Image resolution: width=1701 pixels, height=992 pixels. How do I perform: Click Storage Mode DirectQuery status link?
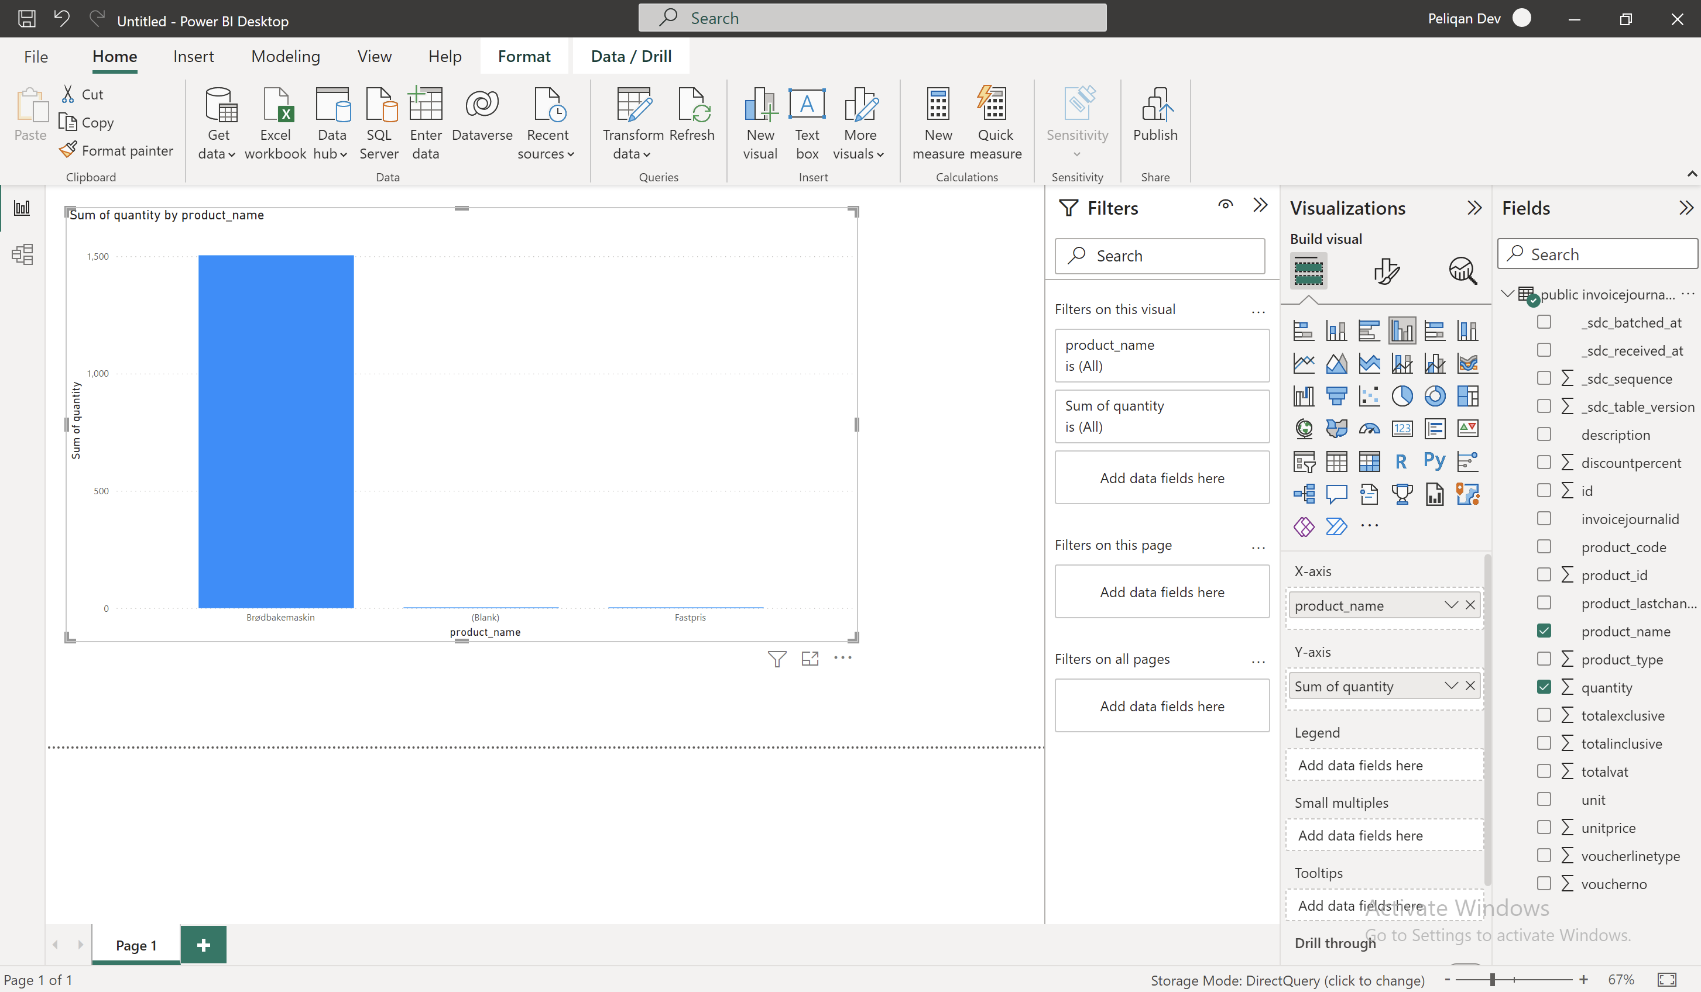click(1287, 980)
